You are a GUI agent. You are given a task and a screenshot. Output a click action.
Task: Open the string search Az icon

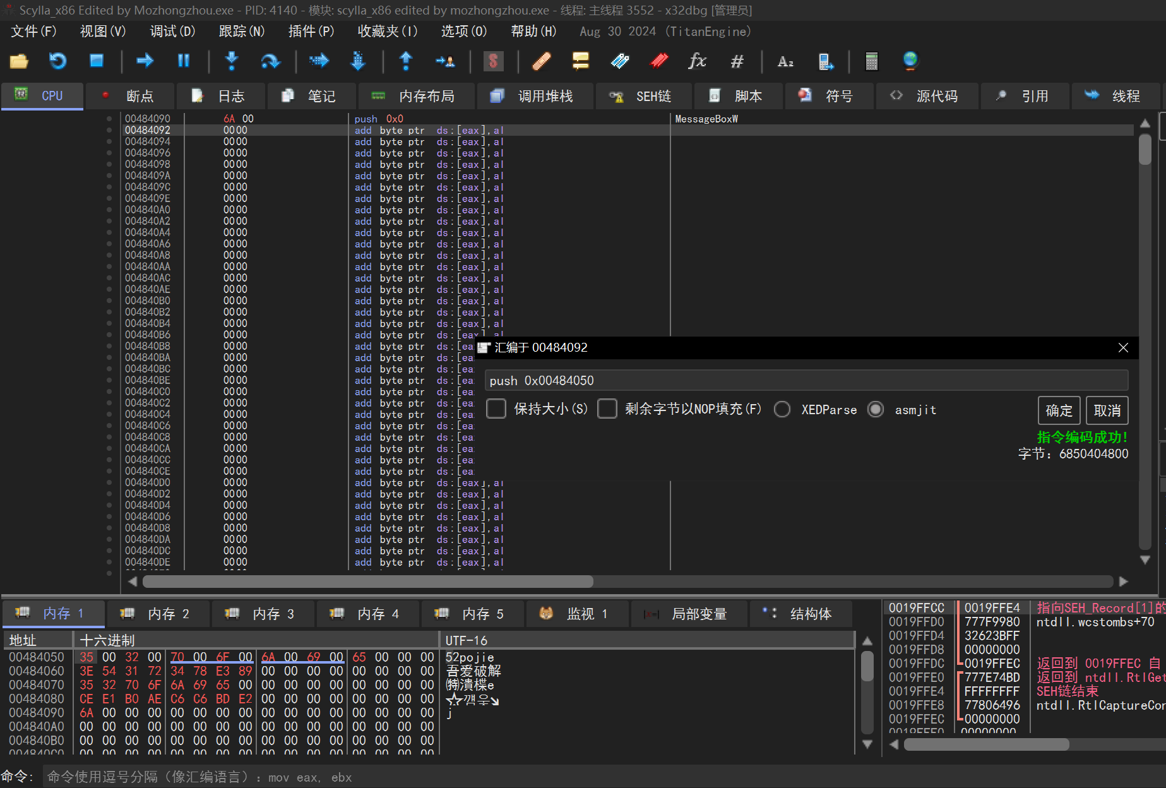pos(785,61)
